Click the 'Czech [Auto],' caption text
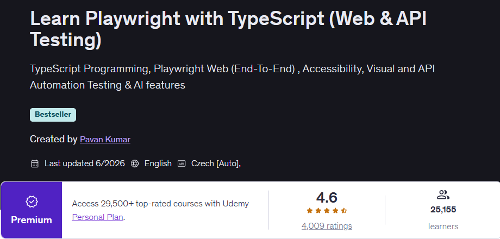Viewport: 500px width, 239px height. point(216,164)
